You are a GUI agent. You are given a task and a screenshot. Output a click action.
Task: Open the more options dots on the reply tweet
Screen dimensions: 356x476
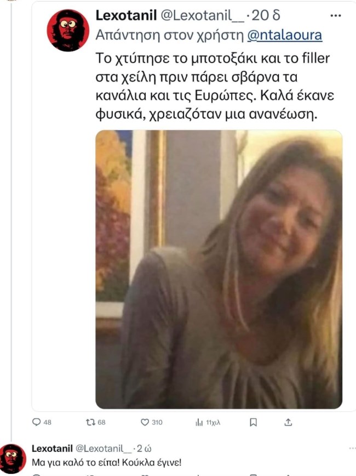352,448
